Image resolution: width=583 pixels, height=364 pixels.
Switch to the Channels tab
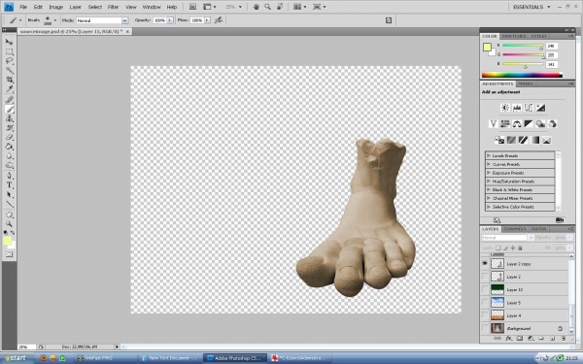pyautogui.click(x=515, y=229)
